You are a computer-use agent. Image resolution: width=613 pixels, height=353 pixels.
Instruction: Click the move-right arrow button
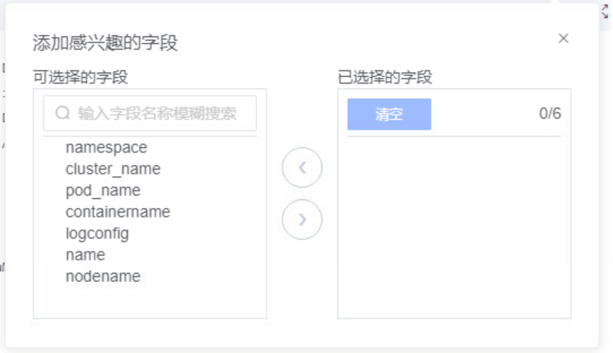pyautogui.click(x=302, y=220)
